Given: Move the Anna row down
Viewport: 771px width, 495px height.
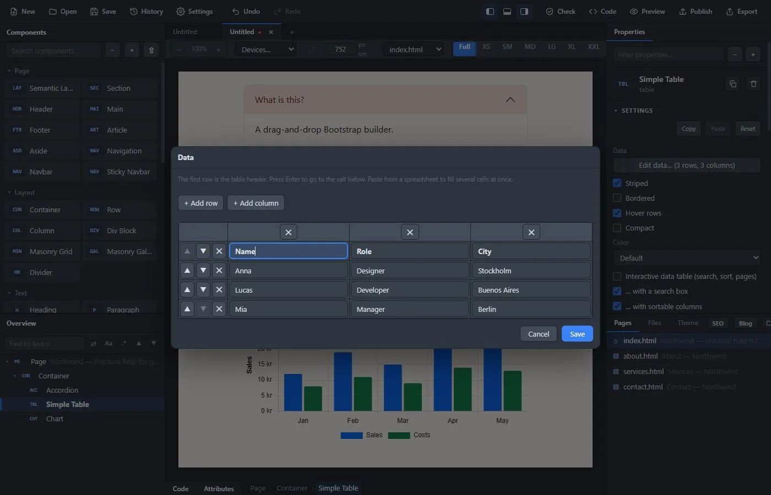Looking at the screenshot, I should coord(203,271).
